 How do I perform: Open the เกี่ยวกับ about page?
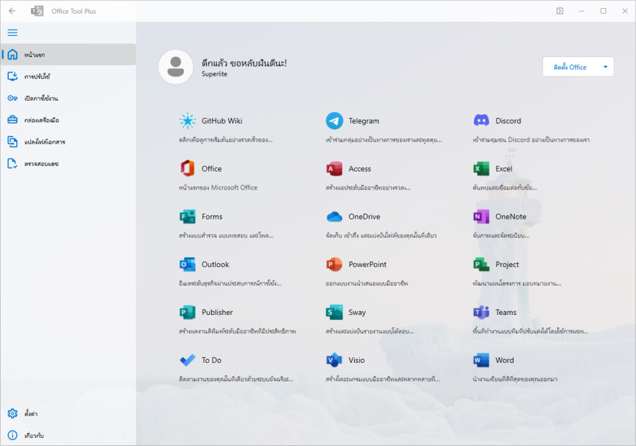(68, 435)
